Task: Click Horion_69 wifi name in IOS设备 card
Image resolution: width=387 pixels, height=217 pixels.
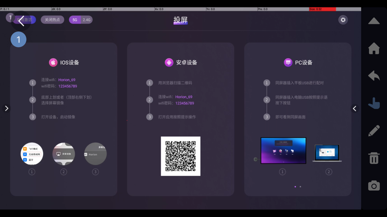Action: pos(67,80)
